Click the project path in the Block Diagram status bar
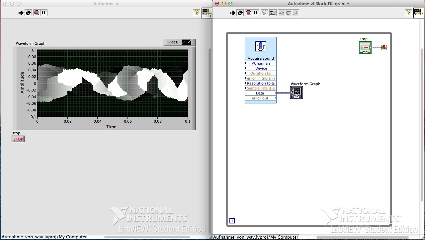425x240 pixels. click(256, 237)
